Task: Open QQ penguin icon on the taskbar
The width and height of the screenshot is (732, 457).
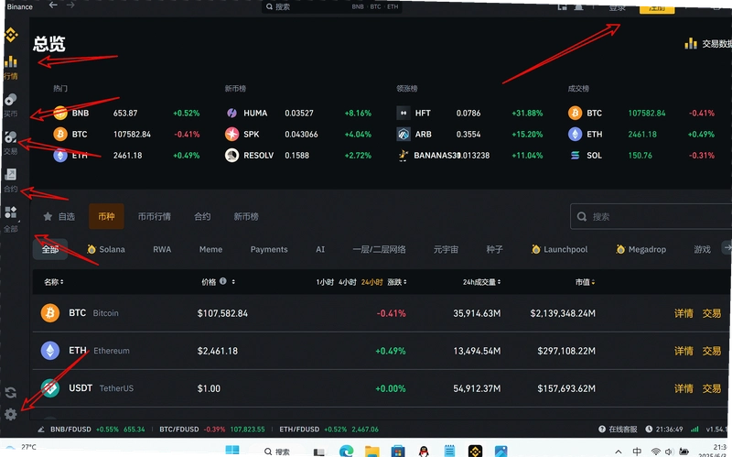Action: coord(424,451)
